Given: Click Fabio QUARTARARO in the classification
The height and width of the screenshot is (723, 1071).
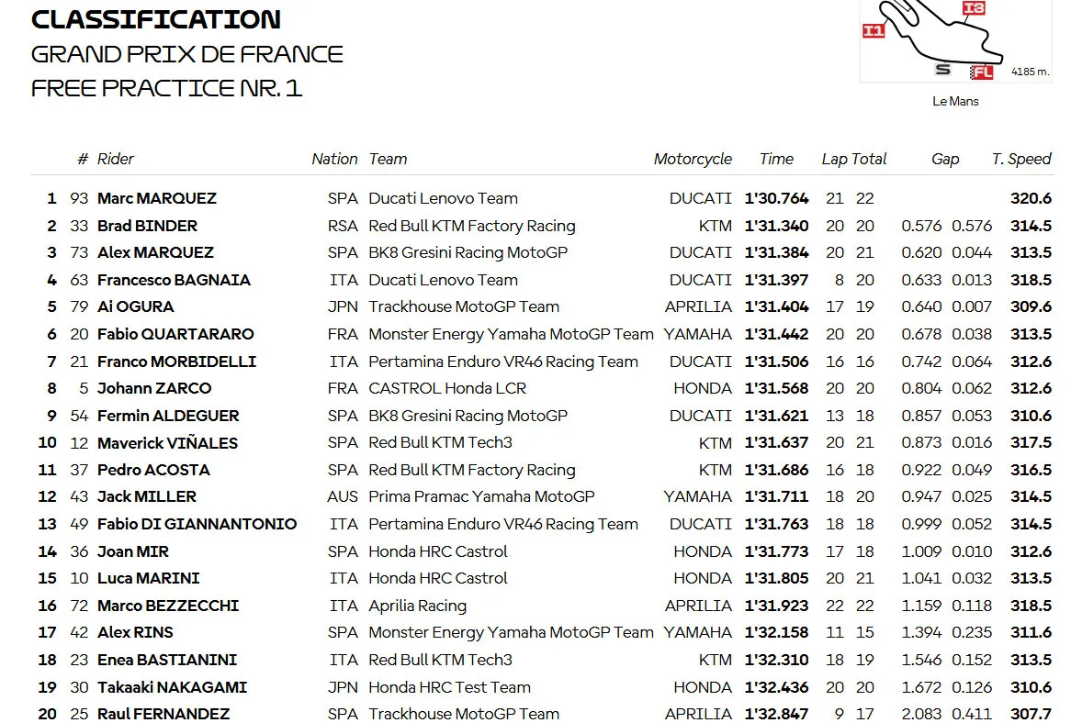Looking at the screenshot, I should [x=175, y=334].
